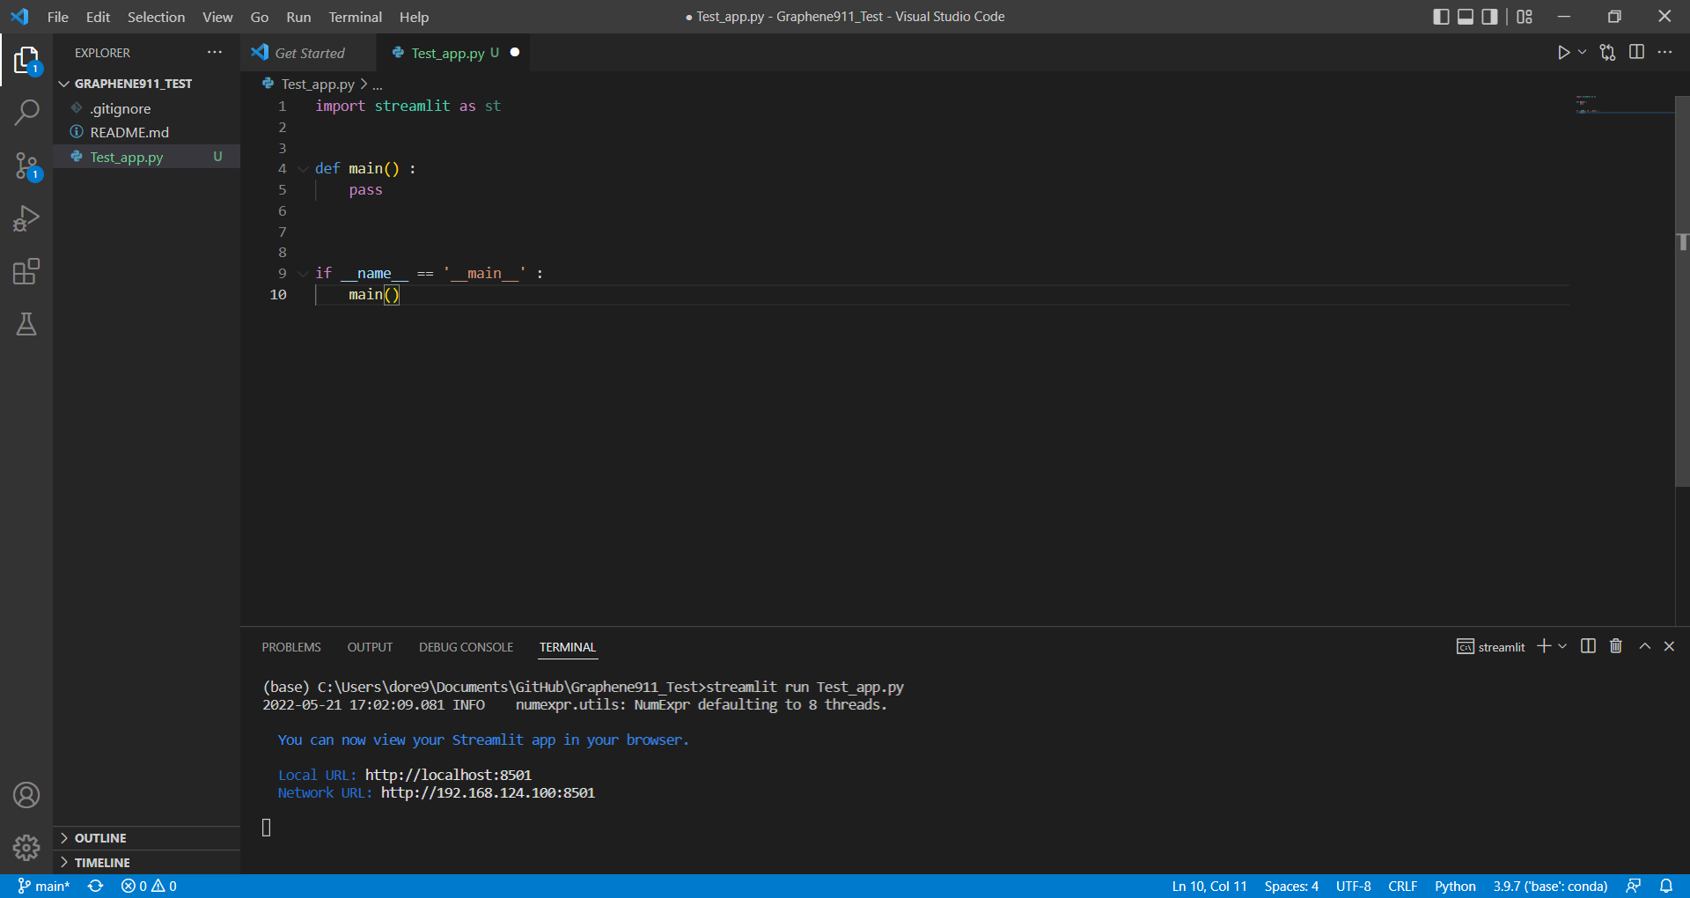1690x898 pixels.
Task: Open editor More Actions ellipsis
Action: 1664,53
